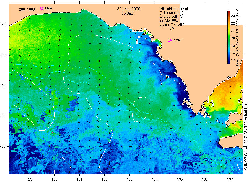Click the color bar value 17
The image size is (249, 183).
click(233, 60)
